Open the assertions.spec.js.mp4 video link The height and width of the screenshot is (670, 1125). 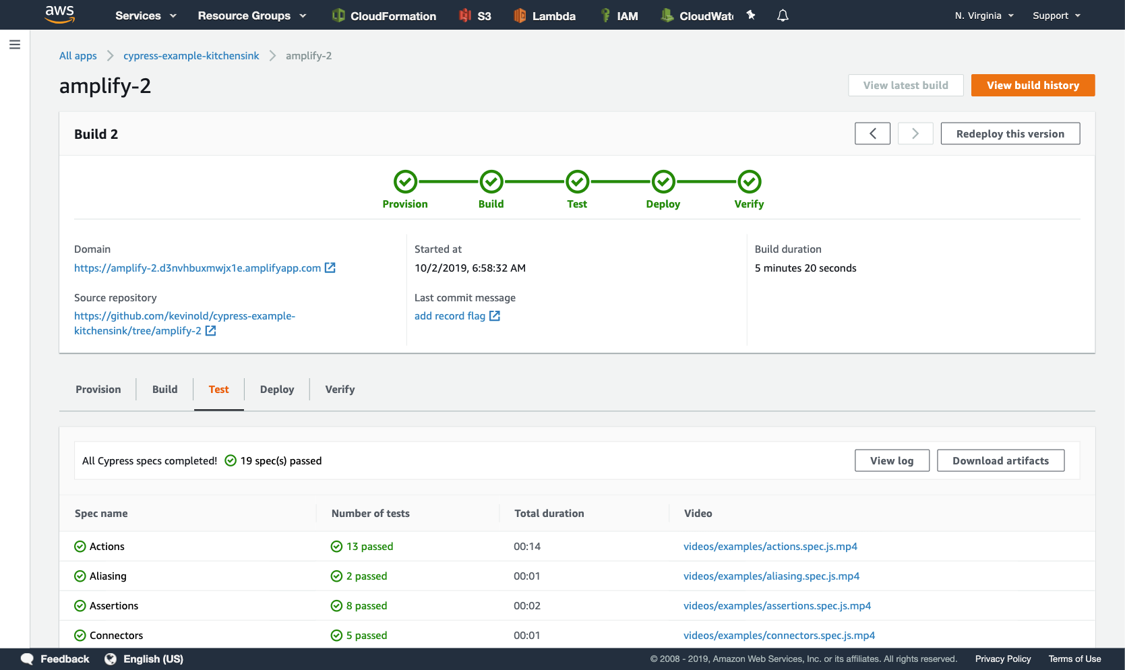(777, 606)
